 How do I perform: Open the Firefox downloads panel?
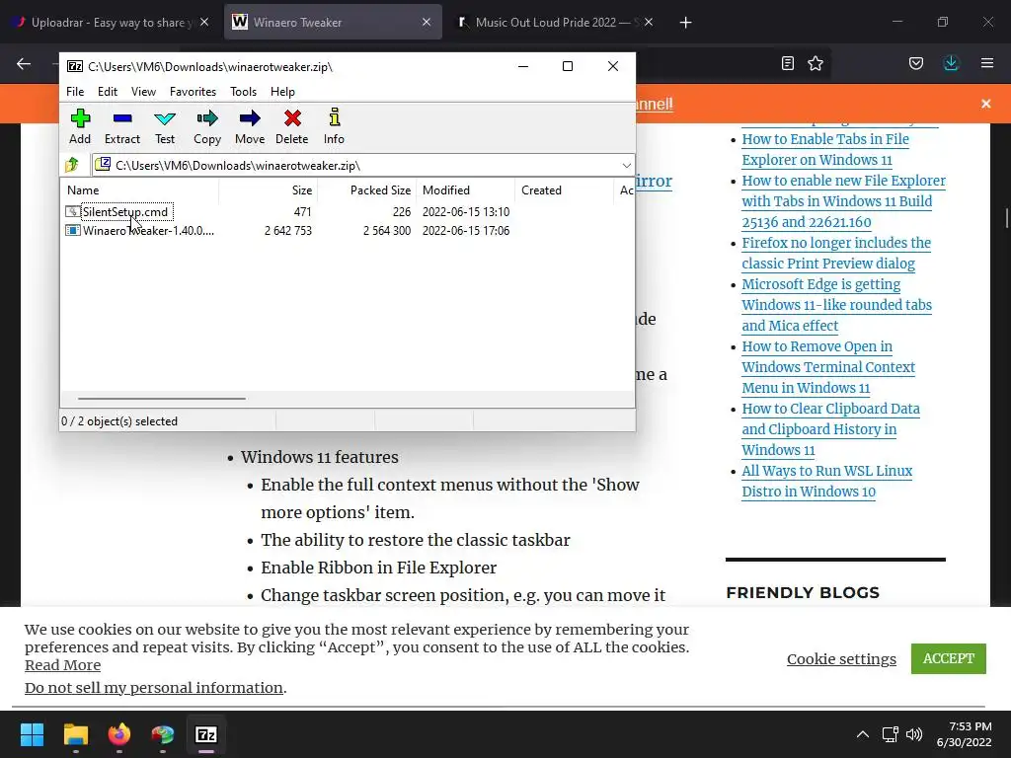tap(951, 63)
